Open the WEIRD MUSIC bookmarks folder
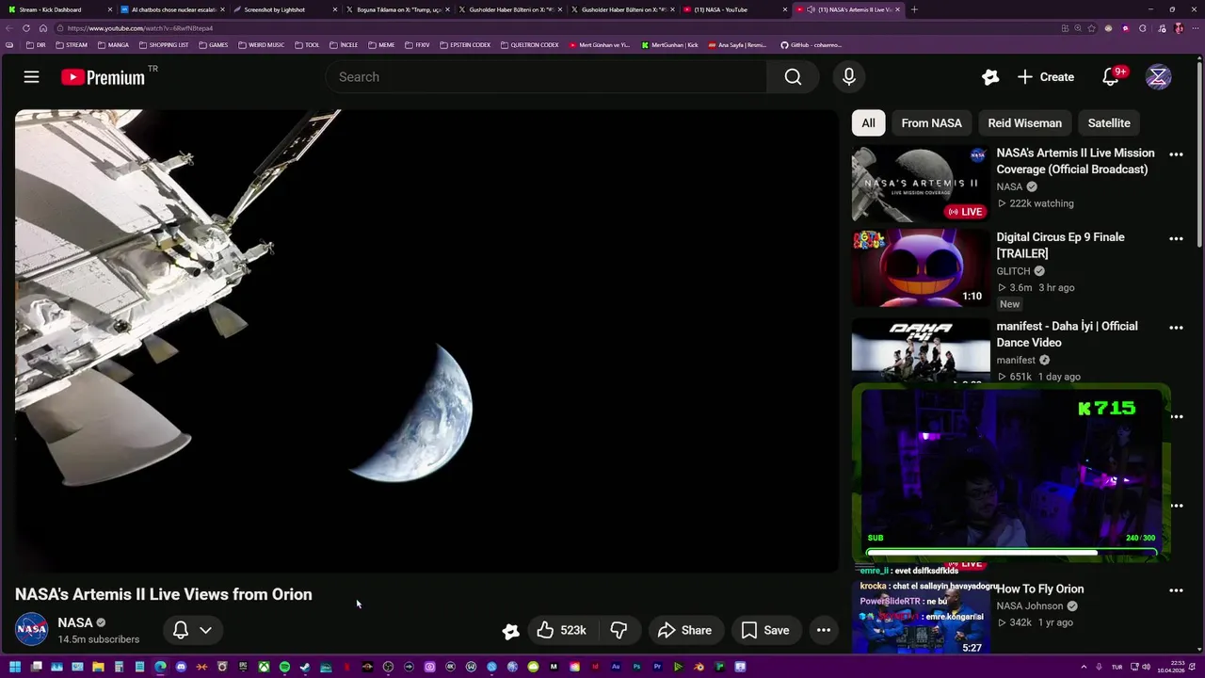The height and width of the screenshot is (678, 1205). (x=262, y=45)
